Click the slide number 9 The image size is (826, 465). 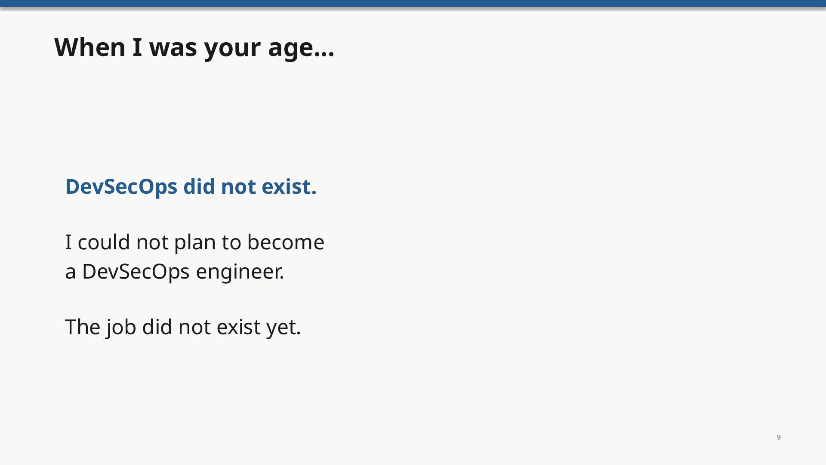pos(779,437)
